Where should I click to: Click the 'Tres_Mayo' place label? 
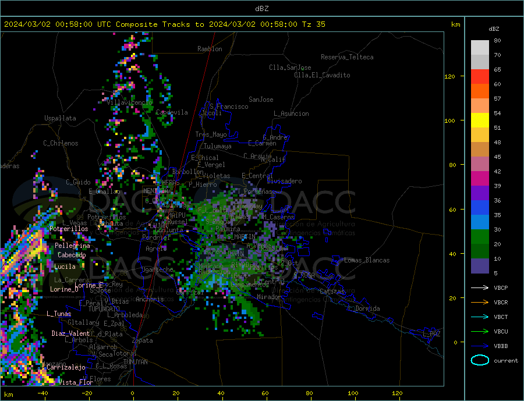[x=211, y=134]
